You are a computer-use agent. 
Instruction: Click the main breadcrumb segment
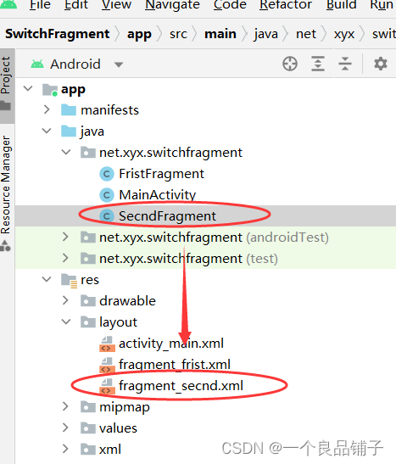pos(220,34)
